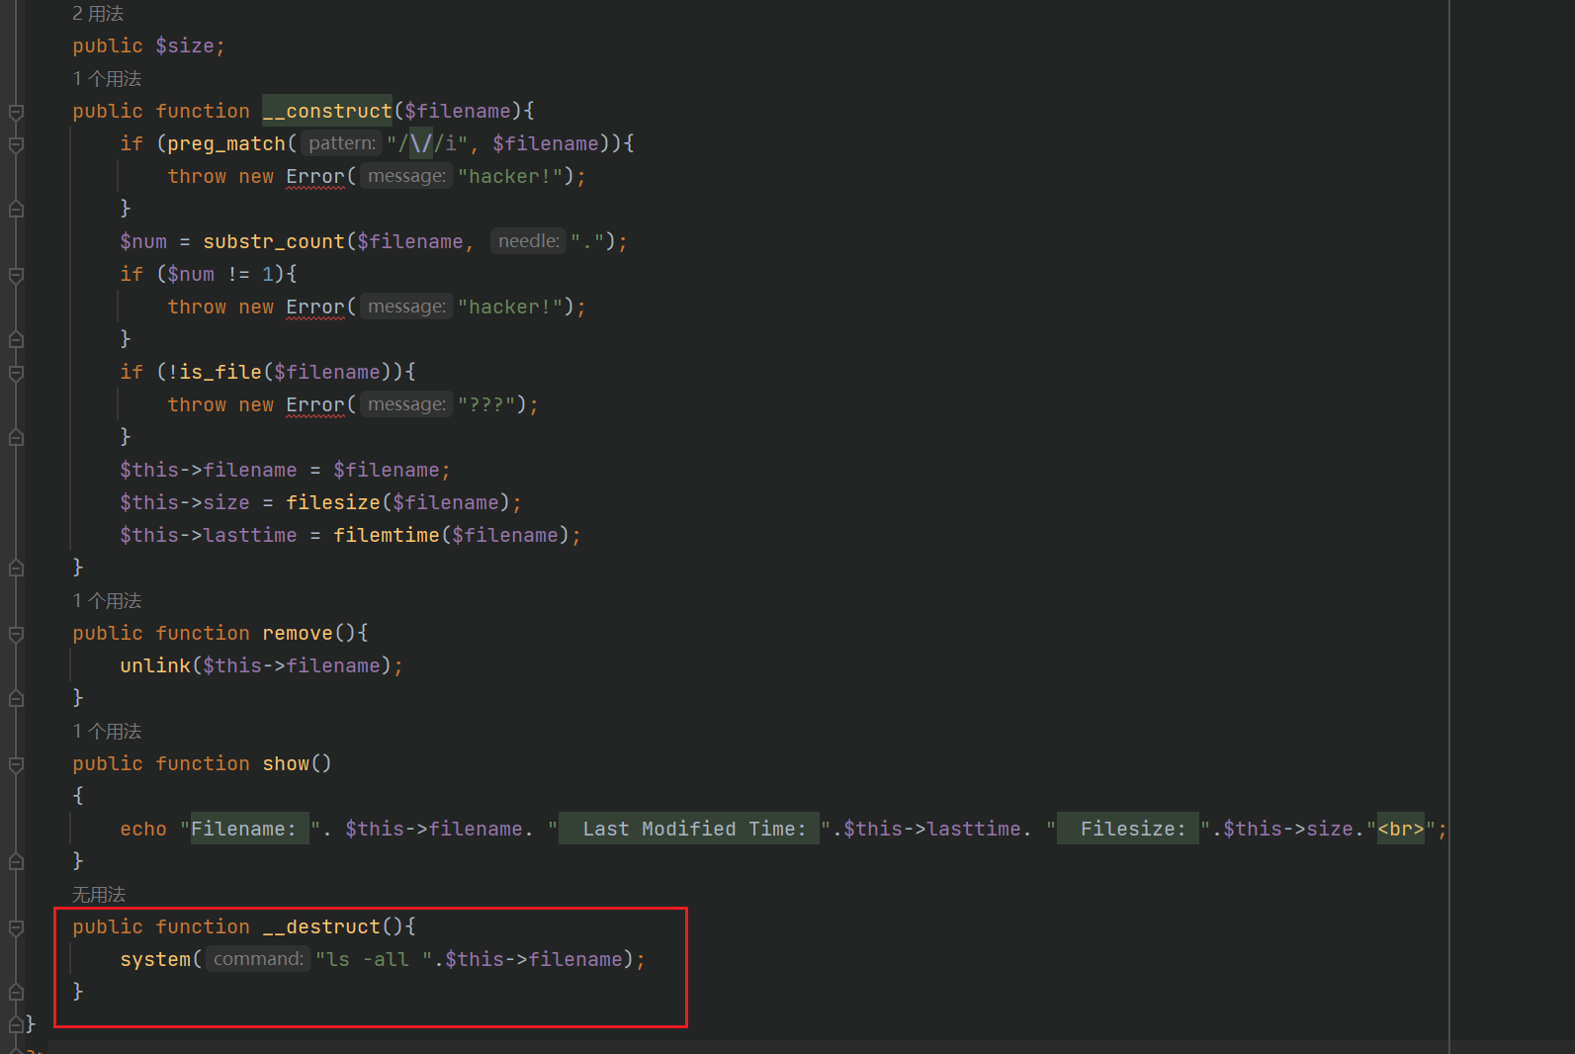The width and height of the screenshot is (1575, 1054).
Task: Click the $num variable assignment
Action: tap(143, 242)
